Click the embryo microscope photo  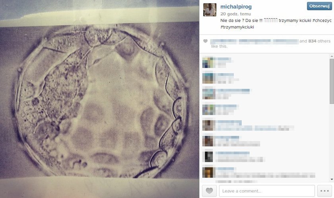(99, 99)
